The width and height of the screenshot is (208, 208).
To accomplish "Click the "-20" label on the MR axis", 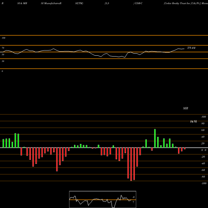I will 203,157.
